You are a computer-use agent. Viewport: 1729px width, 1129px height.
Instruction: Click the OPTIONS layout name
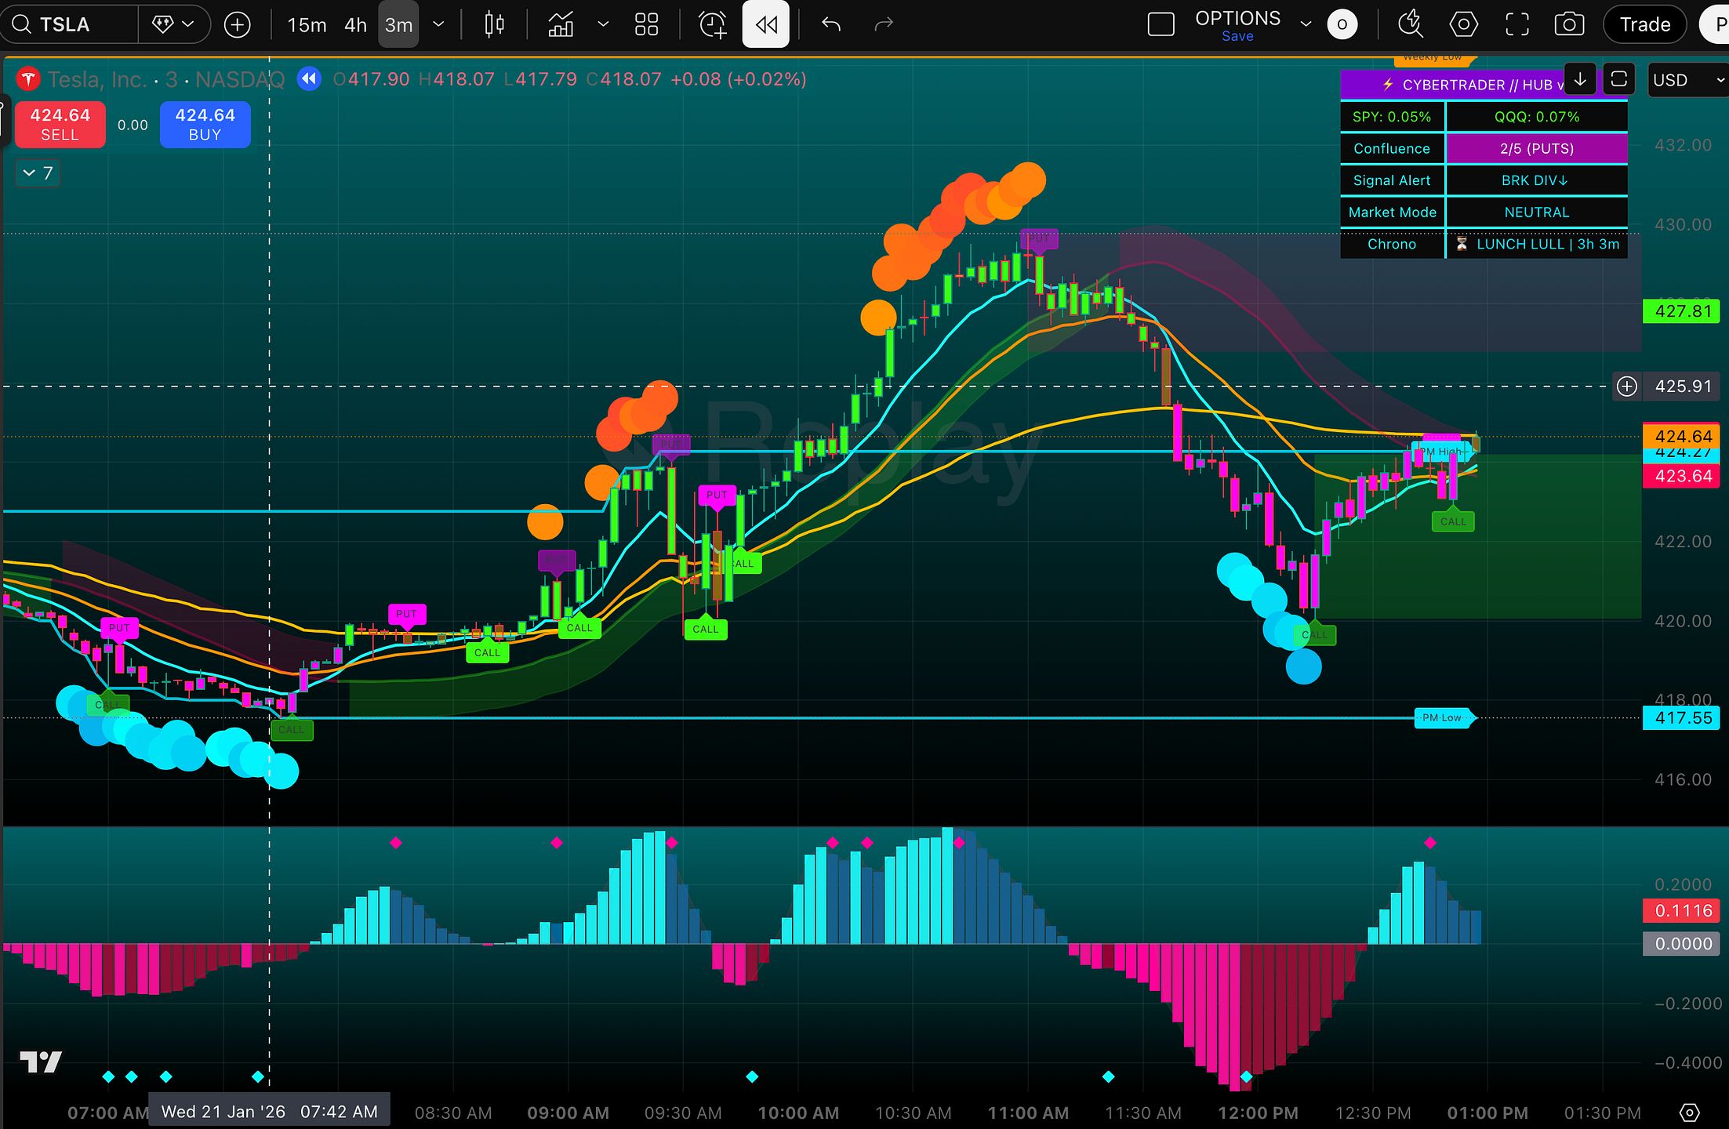tap(1237, 18)
